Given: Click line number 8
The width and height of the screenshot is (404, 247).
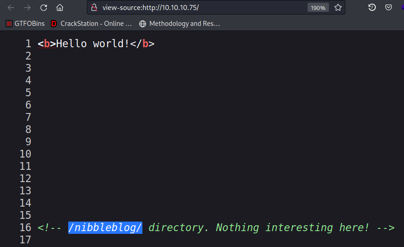Looking at the screenshot, I should [x=28, y=129].
